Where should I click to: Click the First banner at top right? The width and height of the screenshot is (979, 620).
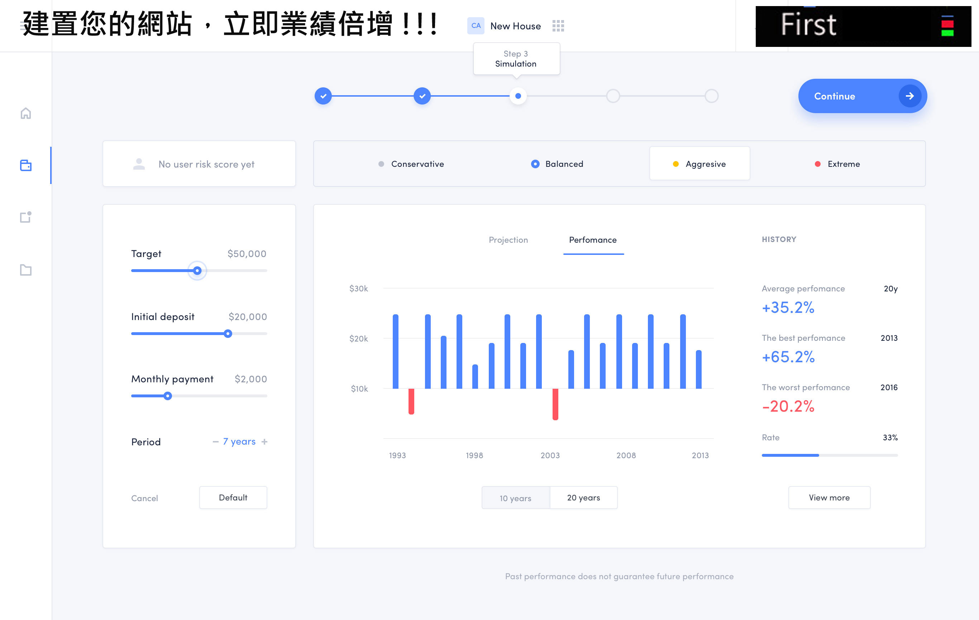click(x=863, y=26)
